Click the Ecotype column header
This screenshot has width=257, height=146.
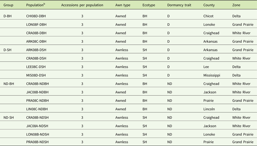(x=148, y=5)
